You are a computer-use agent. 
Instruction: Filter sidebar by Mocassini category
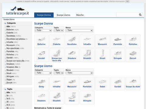point(11,45)
